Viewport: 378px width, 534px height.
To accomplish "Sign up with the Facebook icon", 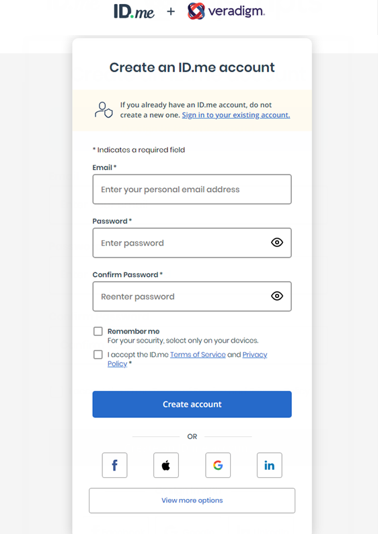I will (x=115, y=465).
